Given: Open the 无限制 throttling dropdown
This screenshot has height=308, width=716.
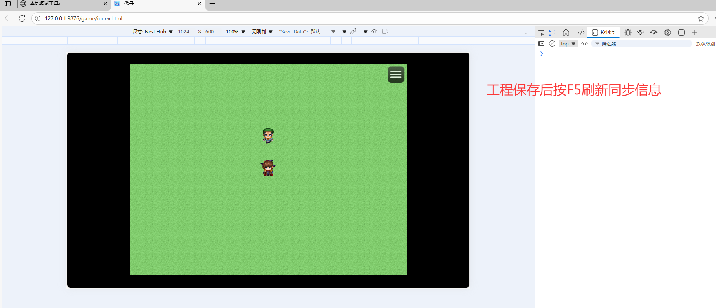Looking at the screenshot, I should tap(262, 32).
